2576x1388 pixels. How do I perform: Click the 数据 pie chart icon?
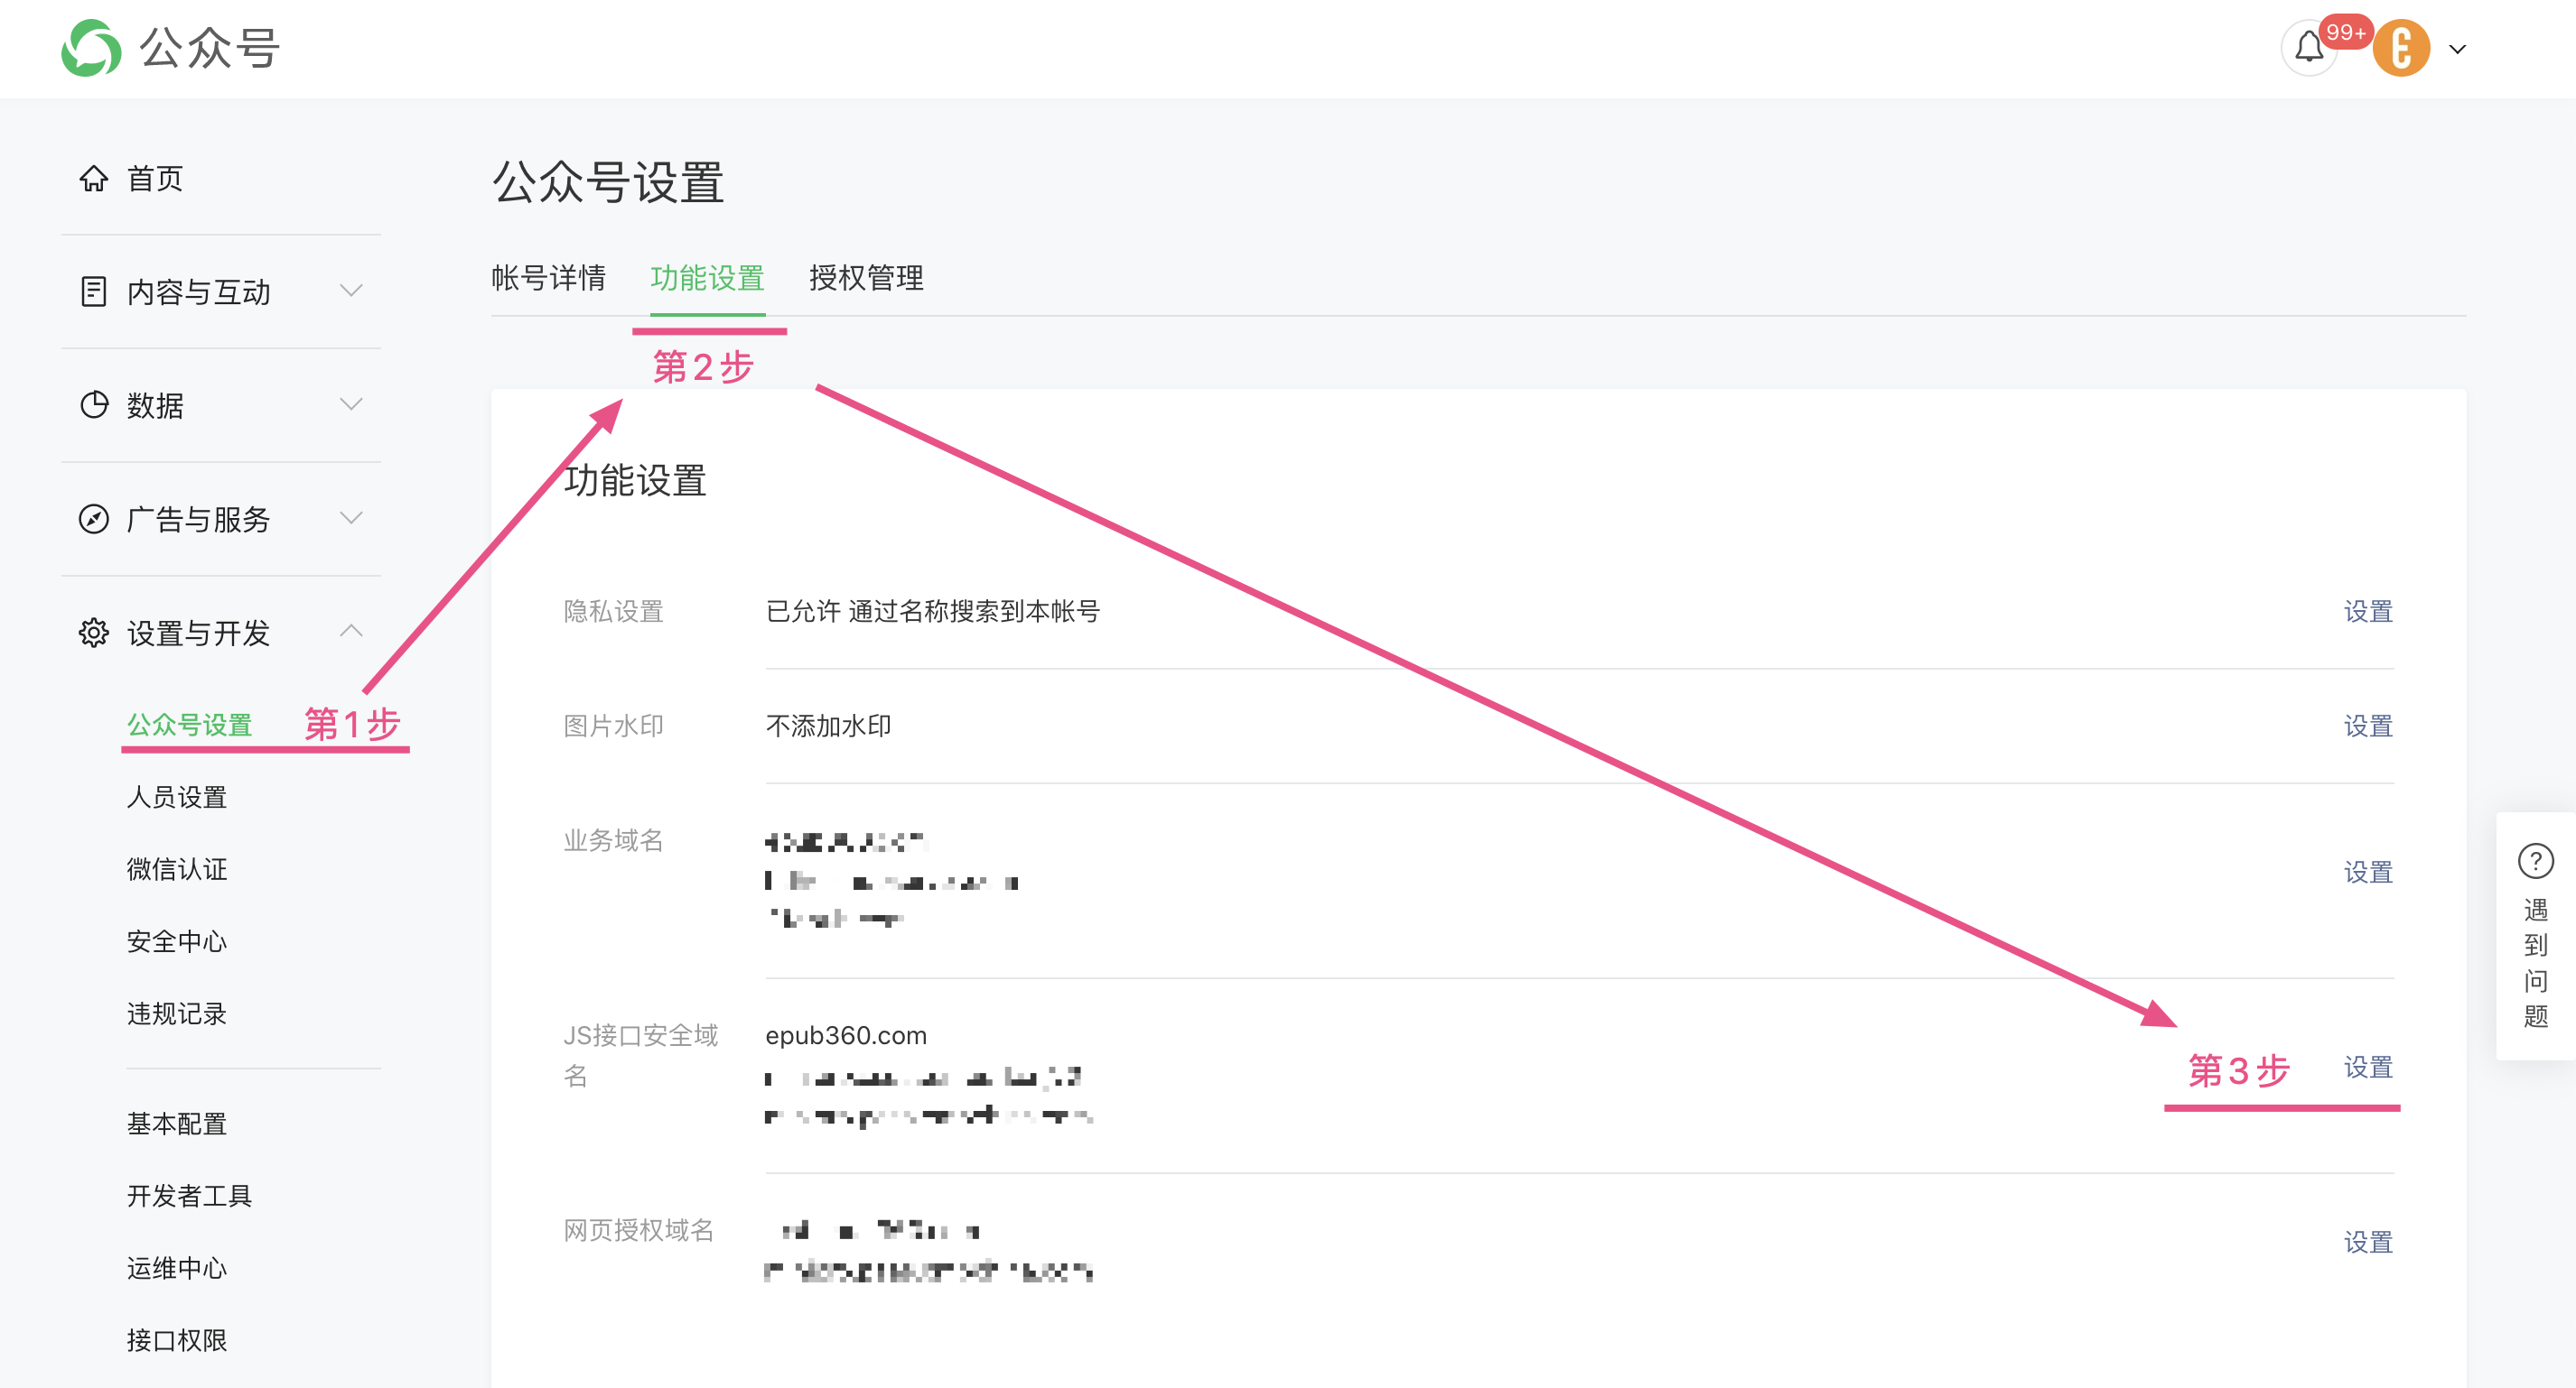[x=94, y=404]
